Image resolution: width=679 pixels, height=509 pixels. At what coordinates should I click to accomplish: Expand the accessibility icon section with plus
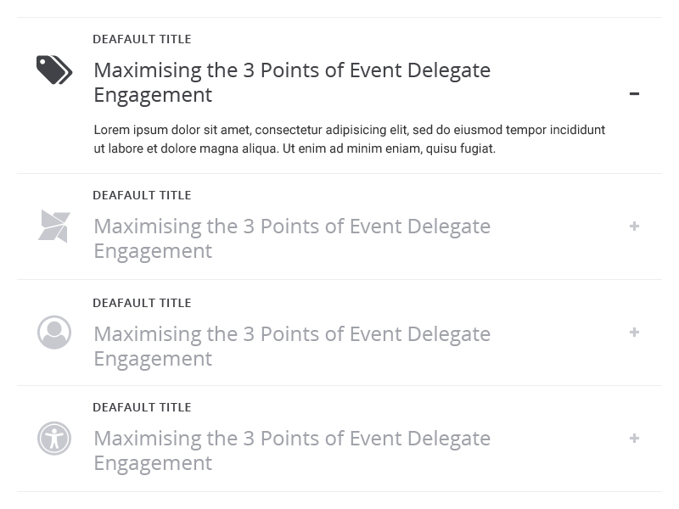point(634,439)
